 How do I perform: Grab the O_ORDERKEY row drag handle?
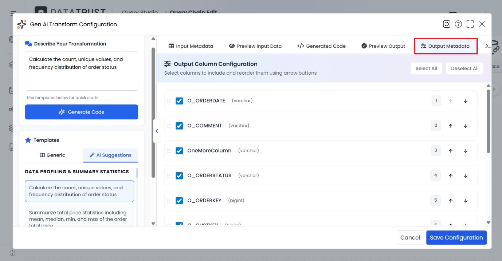point(169,201)
